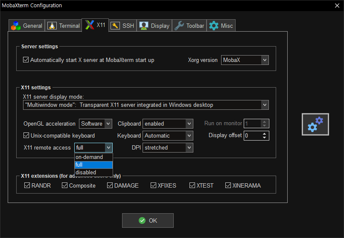Disable the RANDR extension
344x238 pixels.
click(27, 185)
